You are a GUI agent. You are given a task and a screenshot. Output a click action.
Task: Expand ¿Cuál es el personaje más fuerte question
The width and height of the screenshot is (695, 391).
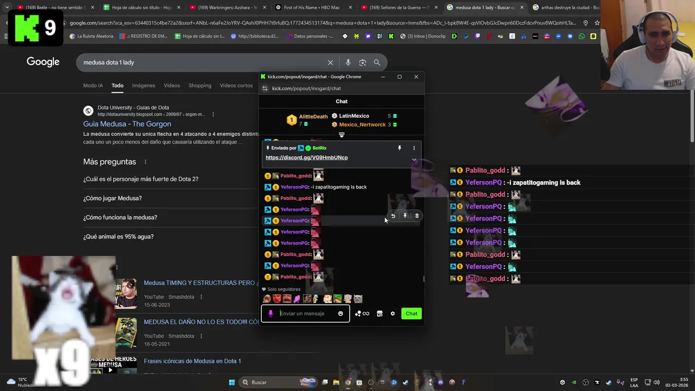pyautogui.click(x=141, y=179)
